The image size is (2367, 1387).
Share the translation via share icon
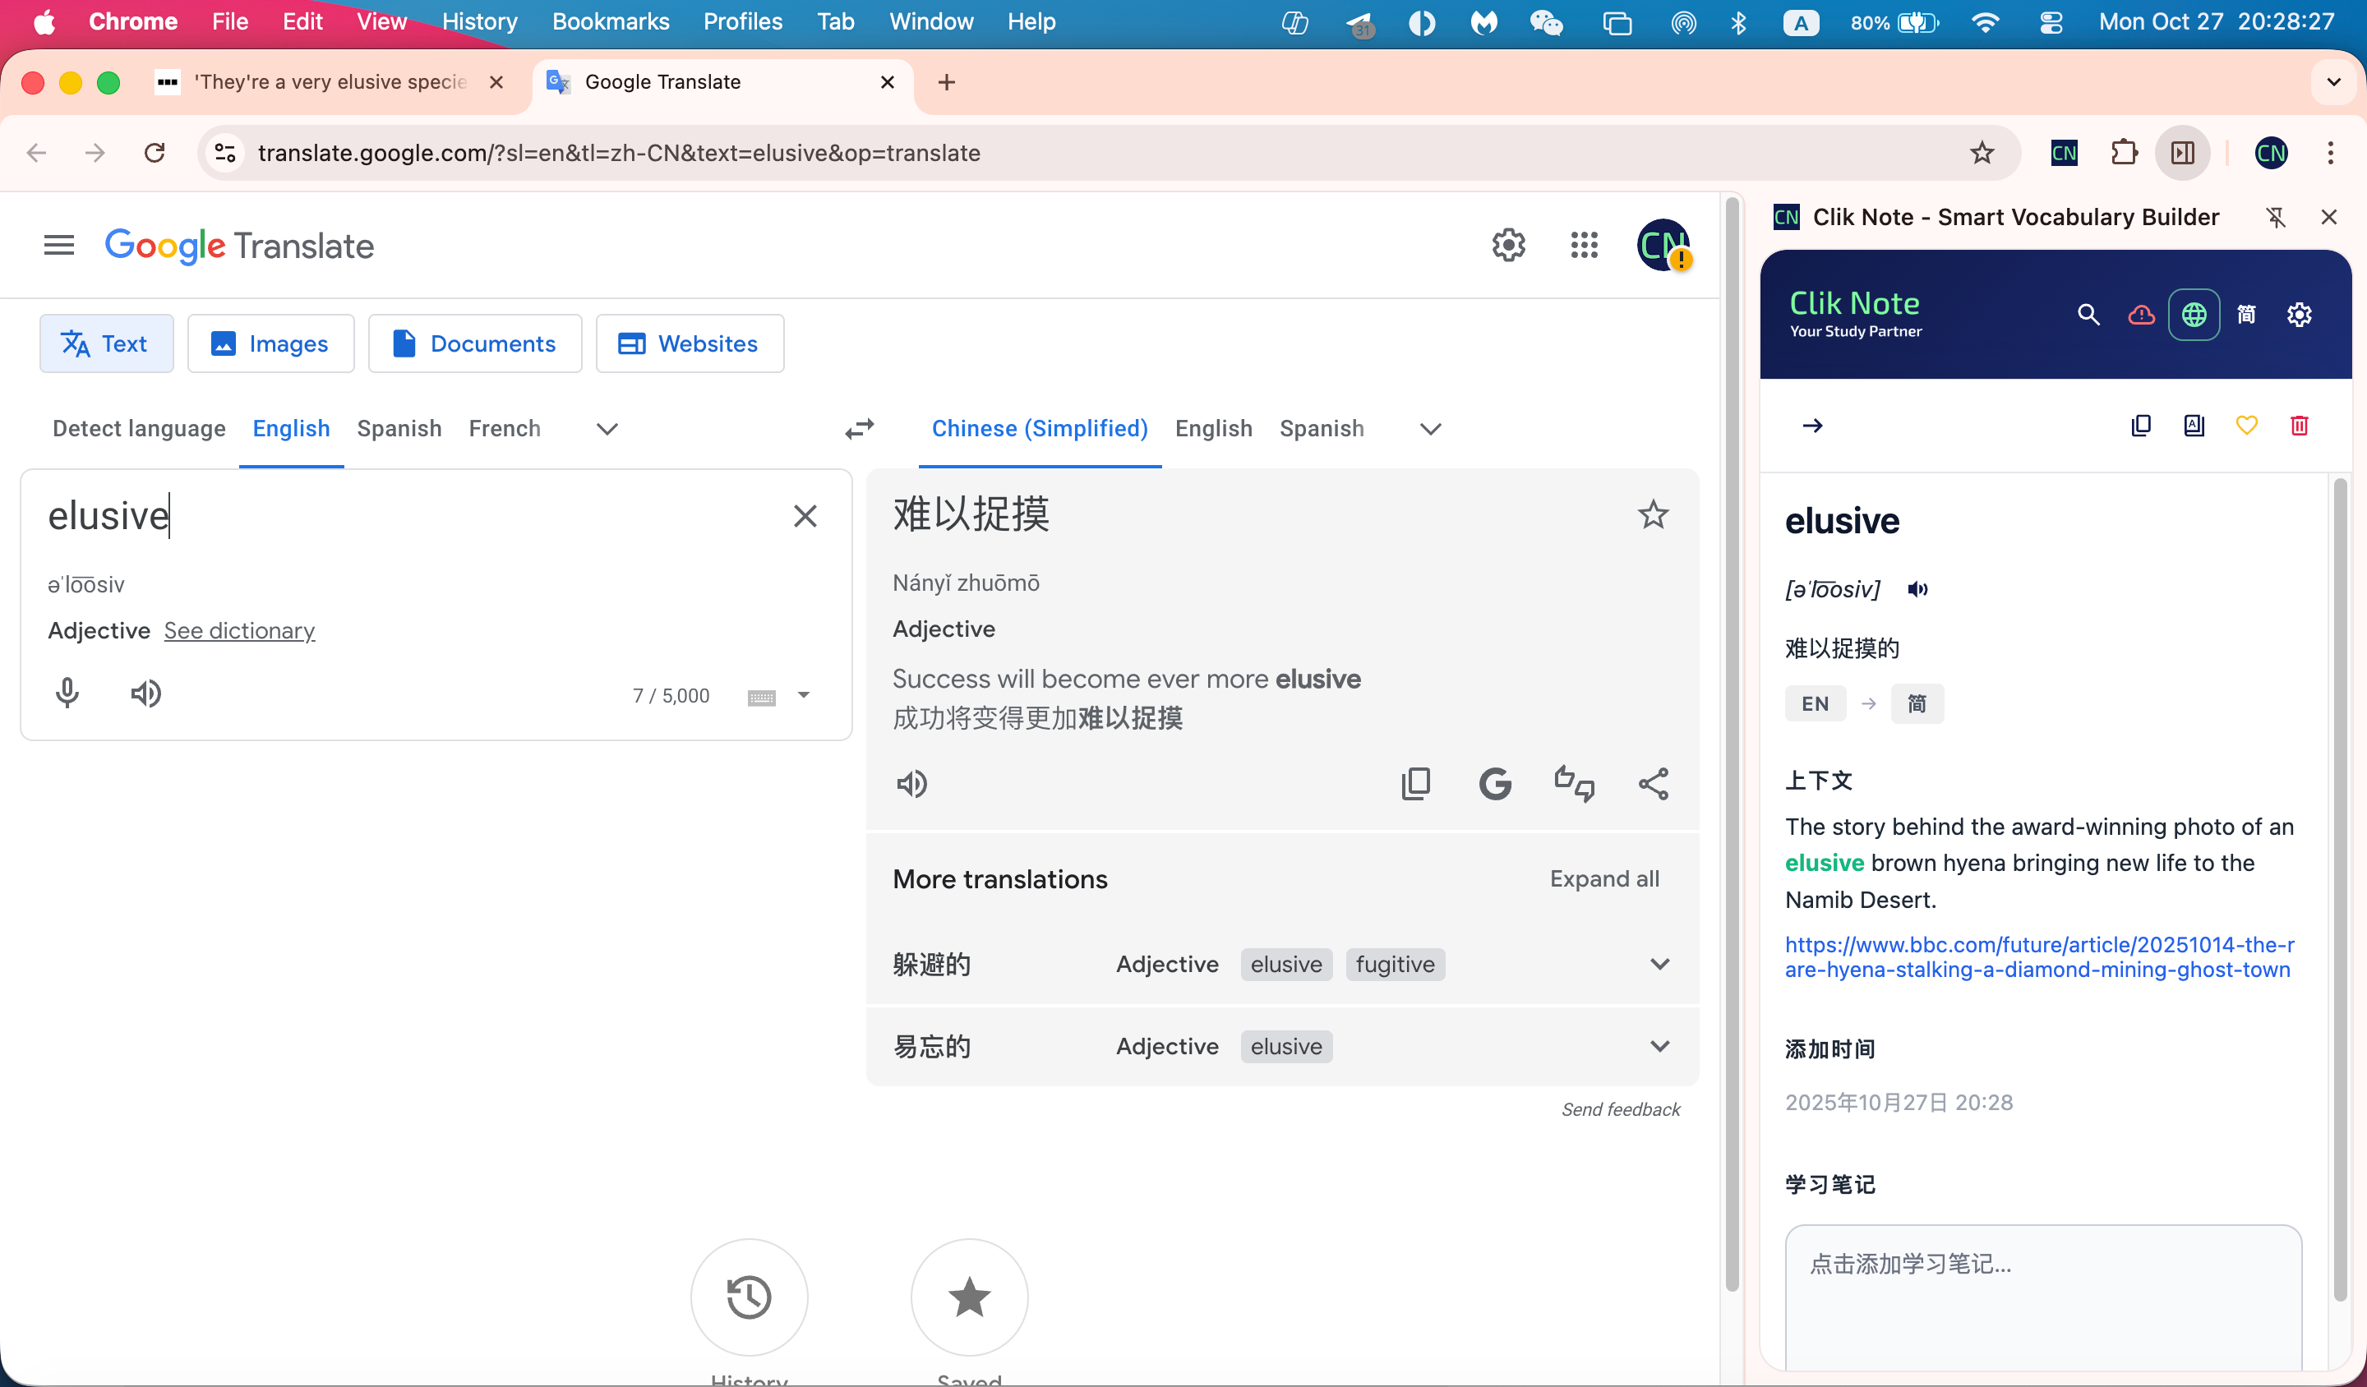[x=1653, y=783]
